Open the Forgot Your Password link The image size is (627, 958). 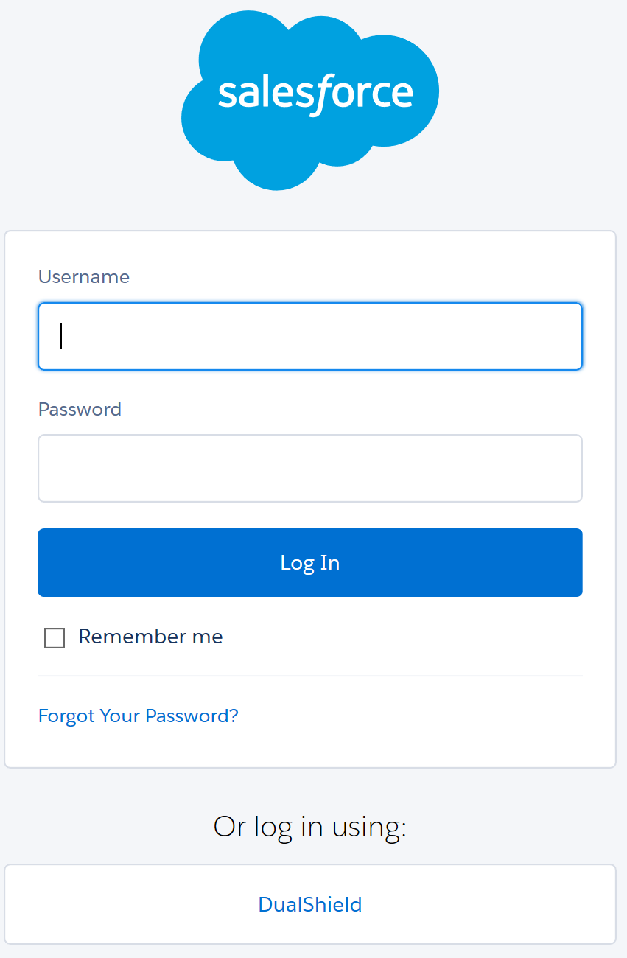139,716
